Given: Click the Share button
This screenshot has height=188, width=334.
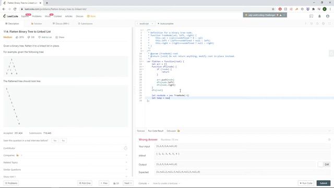Looking at the screenshot, I should click(60, 37).
